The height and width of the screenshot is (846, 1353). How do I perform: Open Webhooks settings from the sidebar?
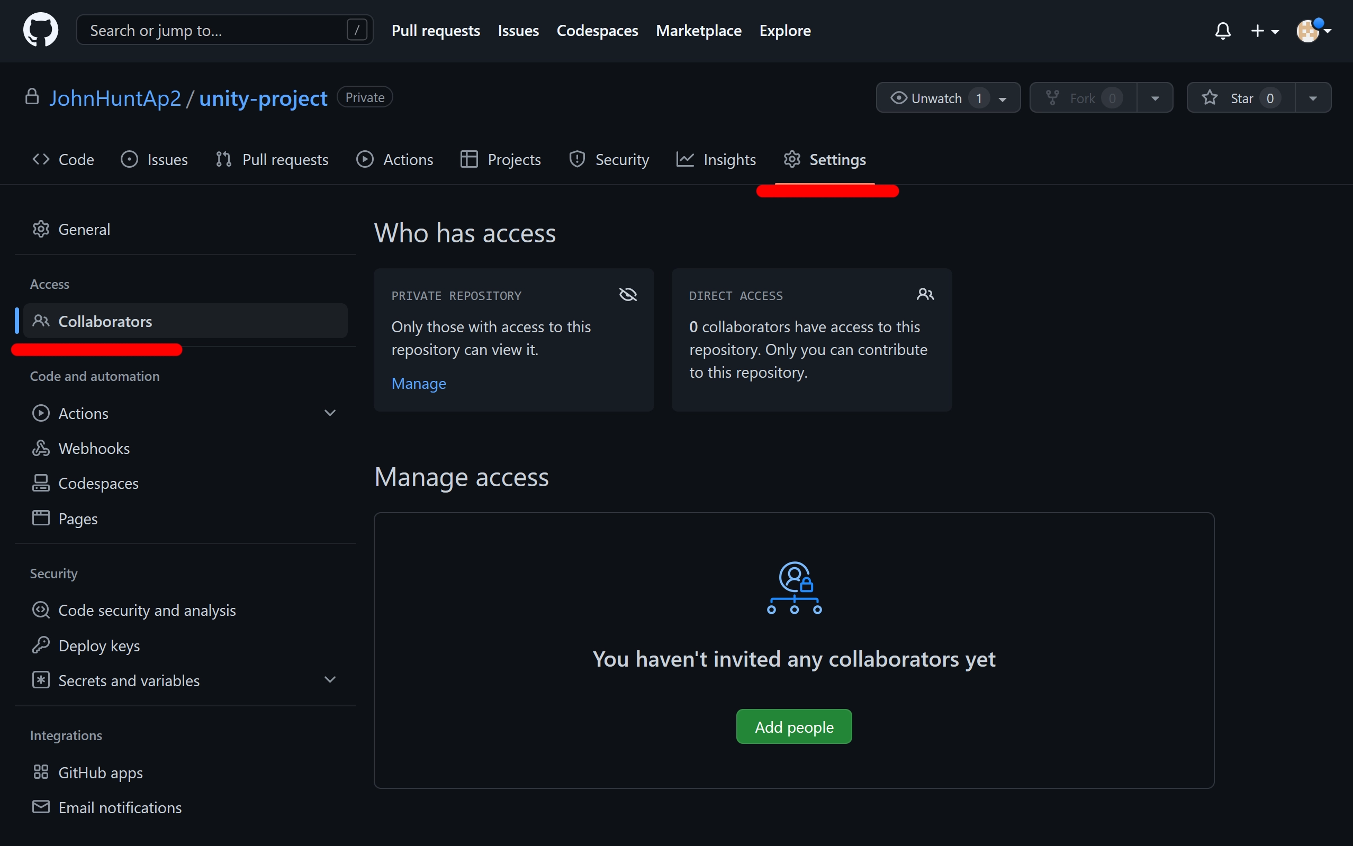click(x=94, y=448)
